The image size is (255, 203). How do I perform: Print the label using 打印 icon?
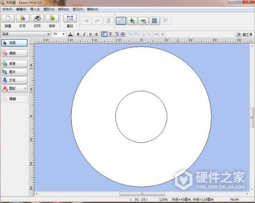point(37,18)
